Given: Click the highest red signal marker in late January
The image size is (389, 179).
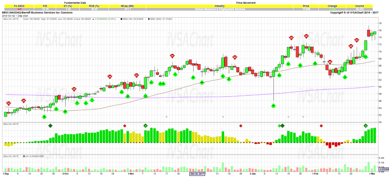Looking at the screenshot, I should (306, 36).
